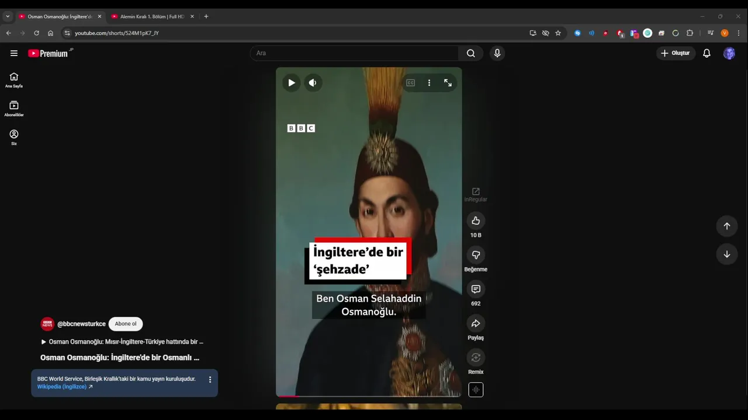748x420 pixels.
Task: Open the site information icon in address bar
Action: click(x=67, y=33)
